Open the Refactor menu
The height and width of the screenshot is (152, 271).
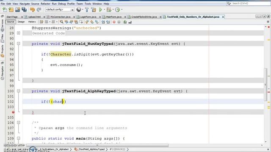click(45, 4)
